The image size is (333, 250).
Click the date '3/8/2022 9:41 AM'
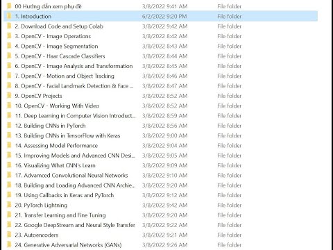pos(164,6)
